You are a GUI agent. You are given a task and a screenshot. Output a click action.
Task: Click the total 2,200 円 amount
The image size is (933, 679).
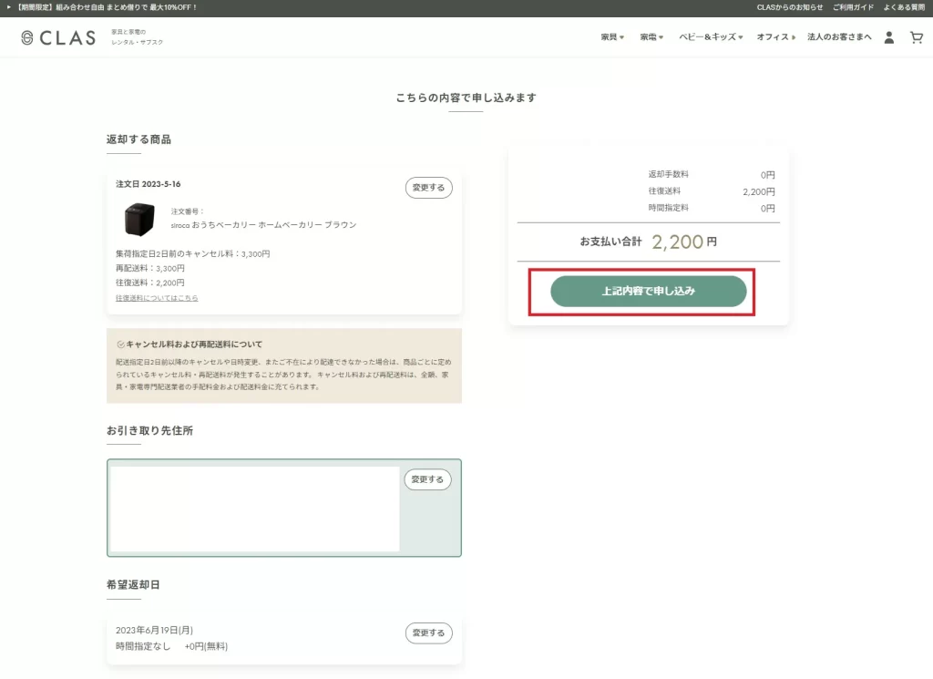tap(684, 242)
